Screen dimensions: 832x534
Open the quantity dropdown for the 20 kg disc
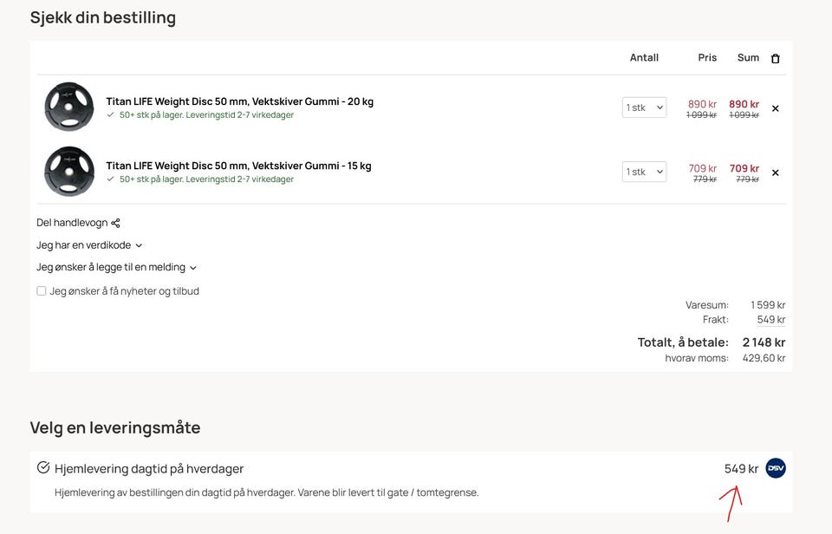(x=644, y=107)
